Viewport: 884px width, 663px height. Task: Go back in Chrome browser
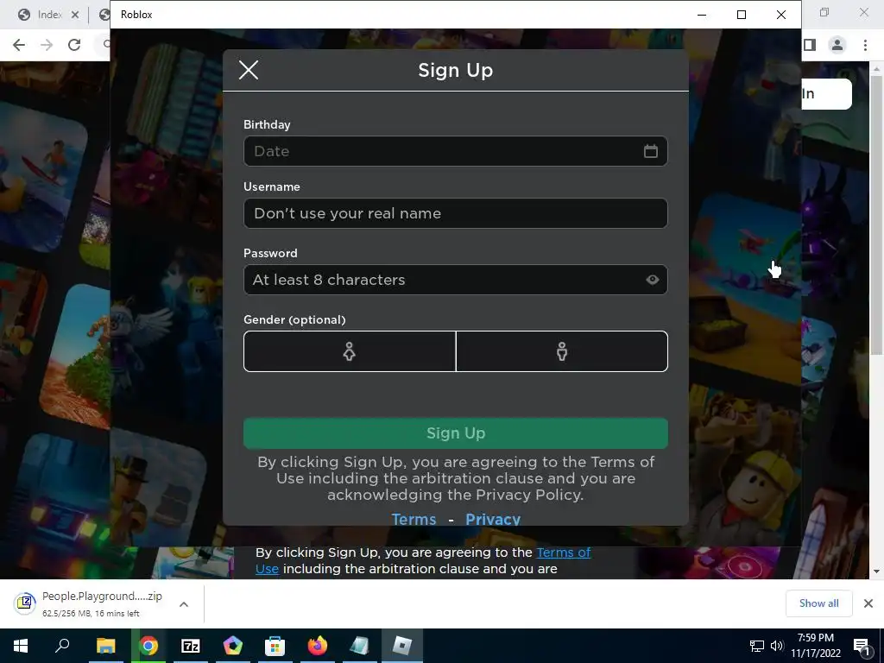click(19, 45)
